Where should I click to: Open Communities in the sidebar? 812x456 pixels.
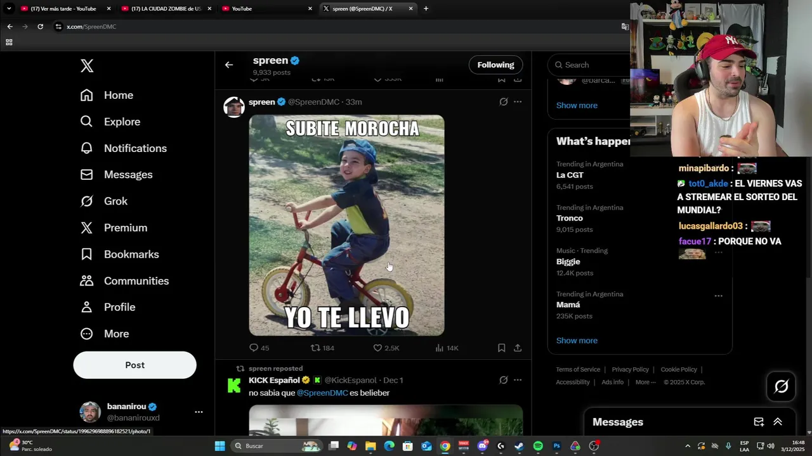tap(124, 281)
